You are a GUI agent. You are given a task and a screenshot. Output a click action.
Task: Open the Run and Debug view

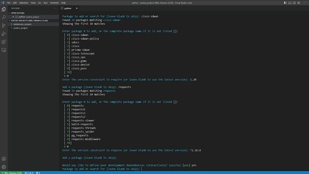3,34
